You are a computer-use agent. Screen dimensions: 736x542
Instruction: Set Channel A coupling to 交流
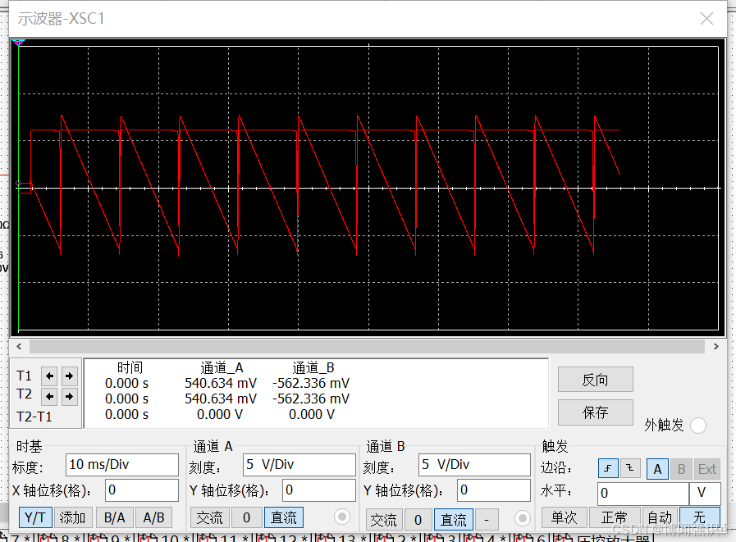tap(209, 517)
